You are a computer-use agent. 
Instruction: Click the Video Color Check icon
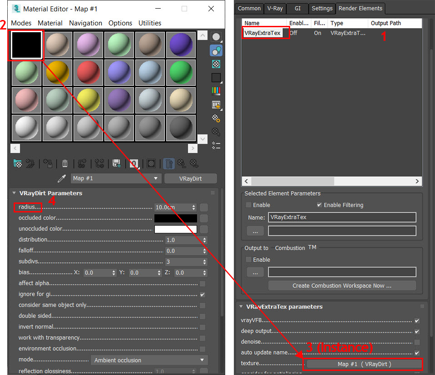tap(216, 91)
